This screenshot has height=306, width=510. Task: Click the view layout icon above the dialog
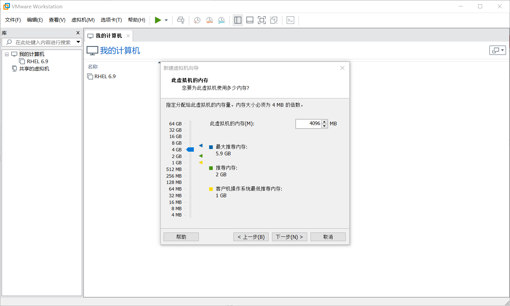[497, 50]
